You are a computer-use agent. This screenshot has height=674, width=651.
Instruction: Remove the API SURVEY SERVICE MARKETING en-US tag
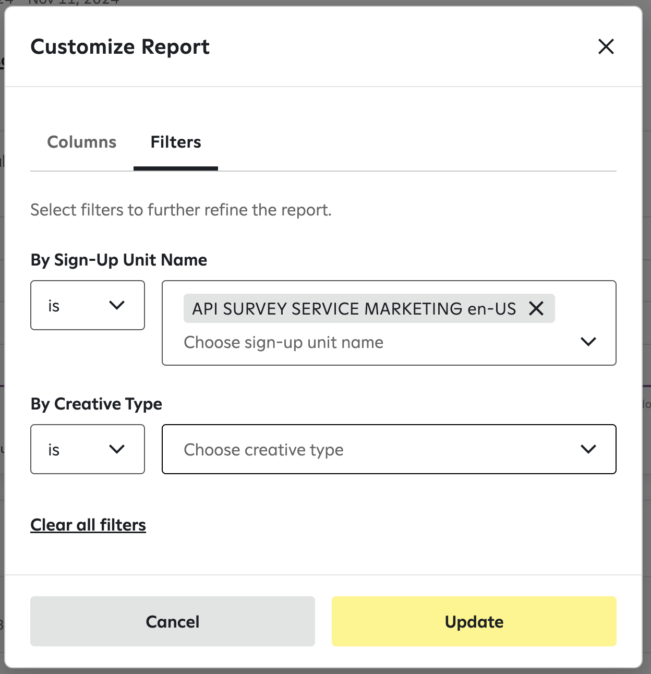536,308
